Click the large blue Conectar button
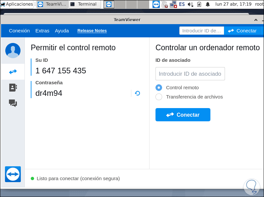Image resolution: width=264 pixels, height=197 pixels. click(x=183, y=115)
